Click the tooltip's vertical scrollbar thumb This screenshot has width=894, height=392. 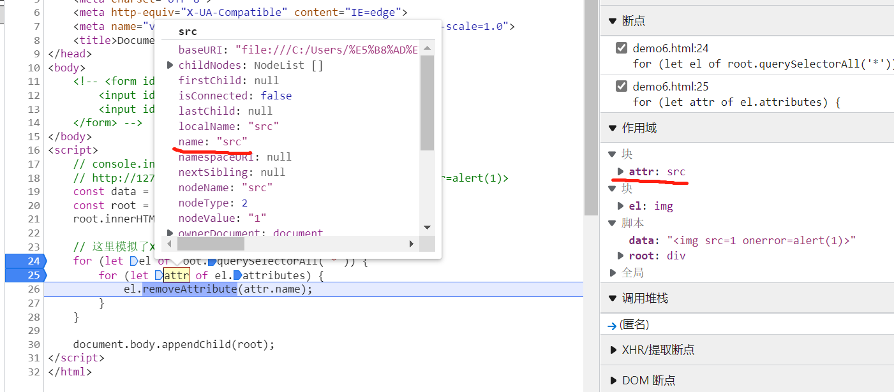pos(428,103)
